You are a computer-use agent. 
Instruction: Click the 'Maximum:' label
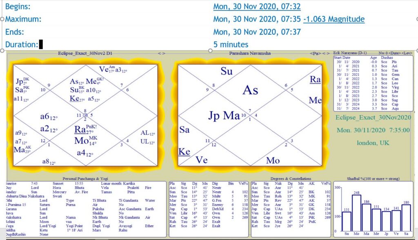(x=23, y=19)
